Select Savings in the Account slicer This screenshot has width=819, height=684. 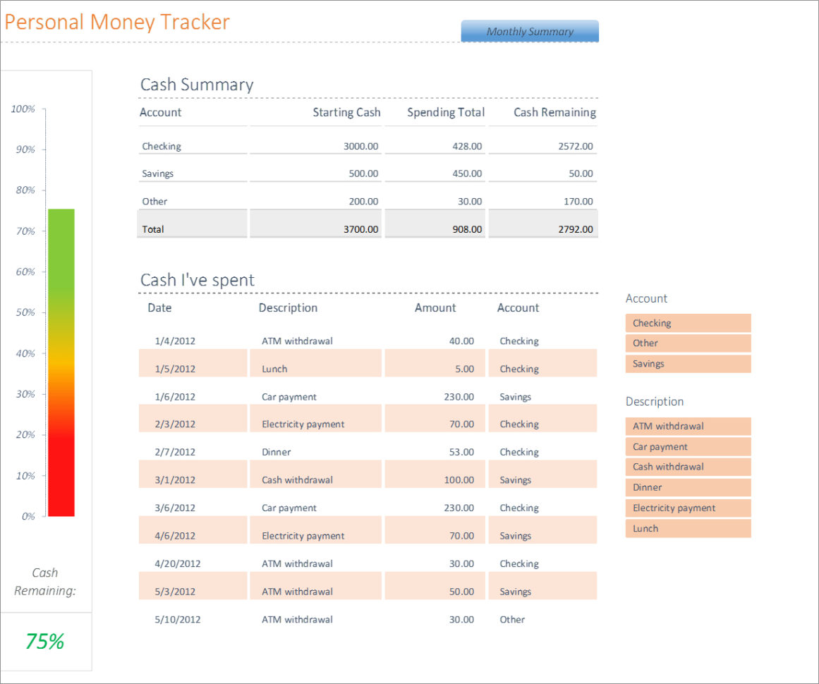(x=688, y=363)
